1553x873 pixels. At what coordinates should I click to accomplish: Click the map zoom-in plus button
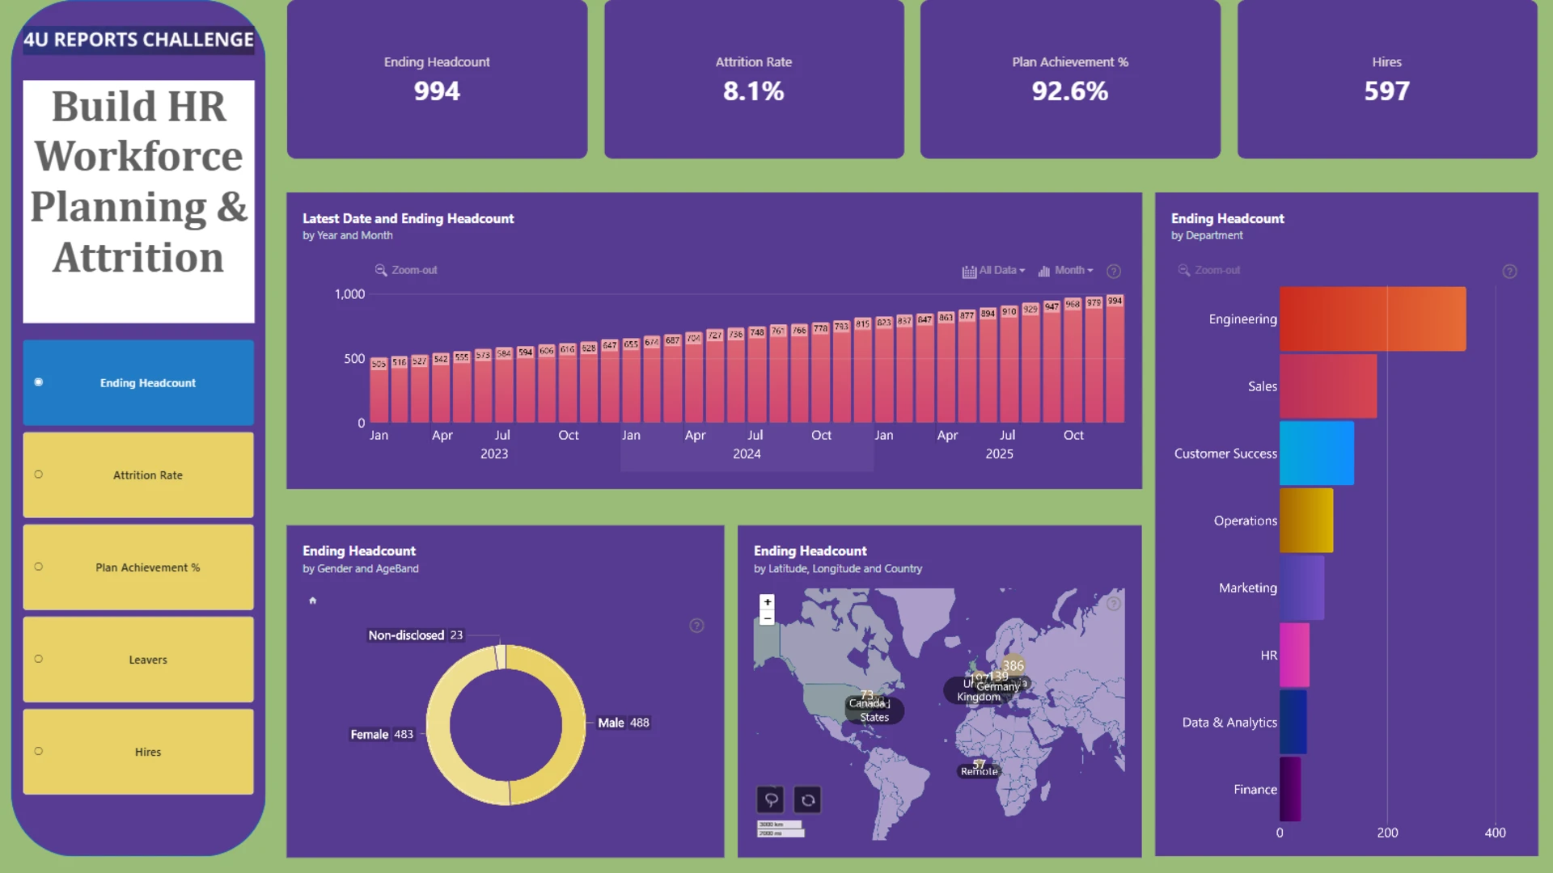(767, 602)
